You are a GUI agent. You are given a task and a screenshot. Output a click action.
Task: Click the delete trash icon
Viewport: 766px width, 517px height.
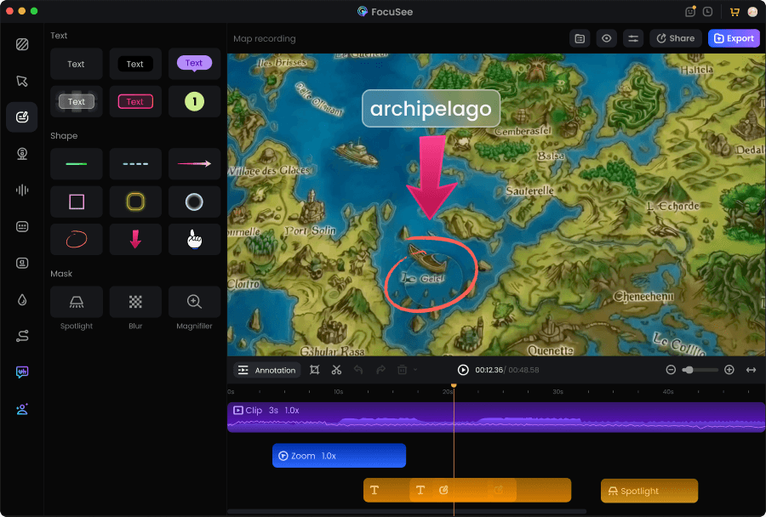[402, 370]
